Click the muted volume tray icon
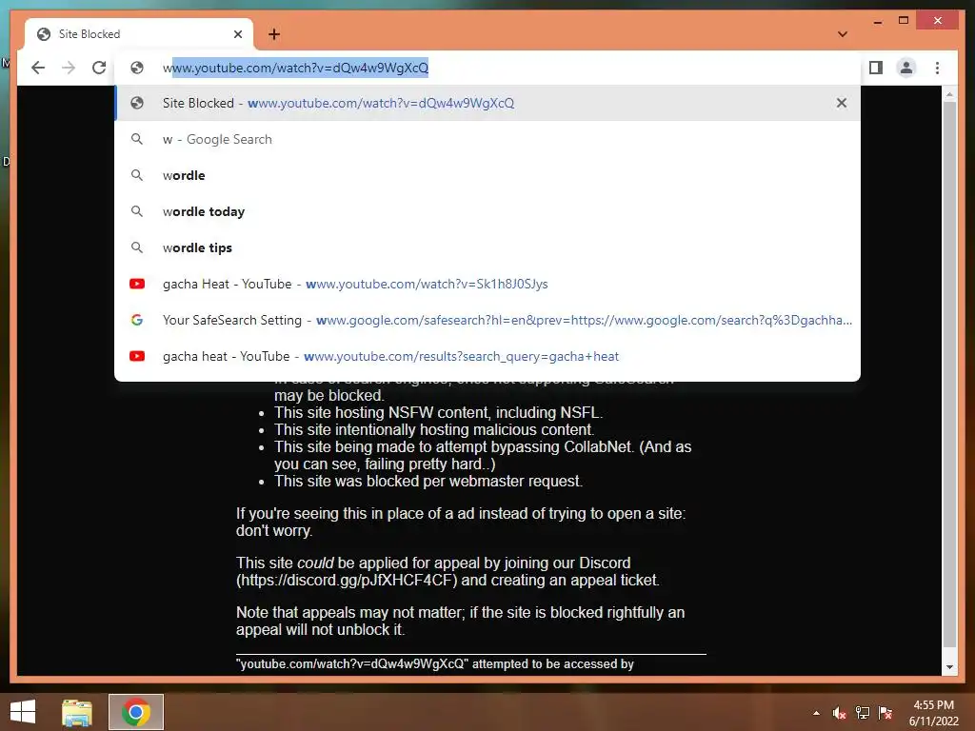This screenshot has height=731, width=975. (840, 713)
